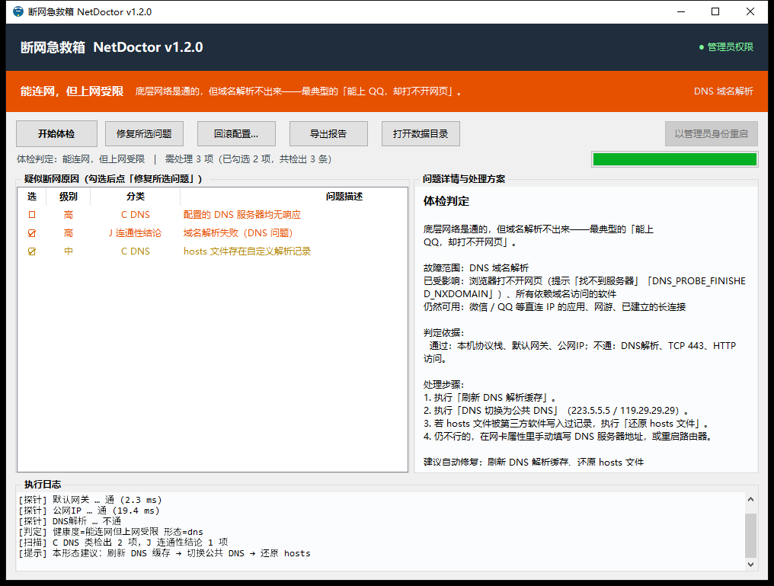Click the 执行日志 section label

(x=43, y=485)
